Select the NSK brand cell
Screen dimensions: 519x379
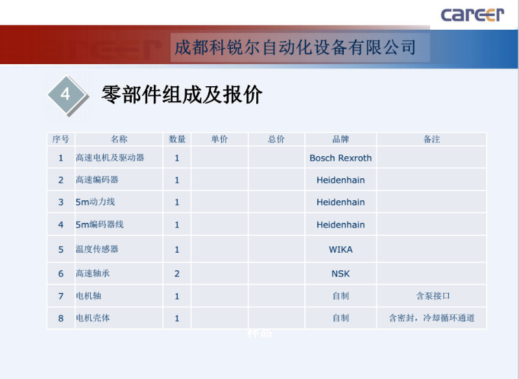point(341,273)
